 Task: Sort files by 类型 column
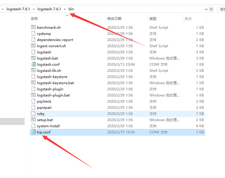click(x=153, y=19)
